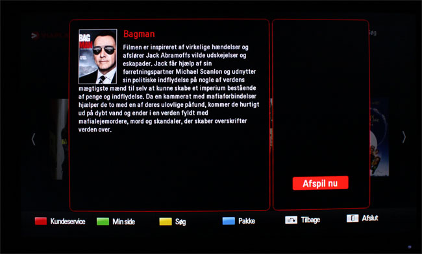Image resolution: width=422 pixels, height=254 pixels.
Task: Click the green Min side color key
Action: pyautogui.click(x=103, y=221)
